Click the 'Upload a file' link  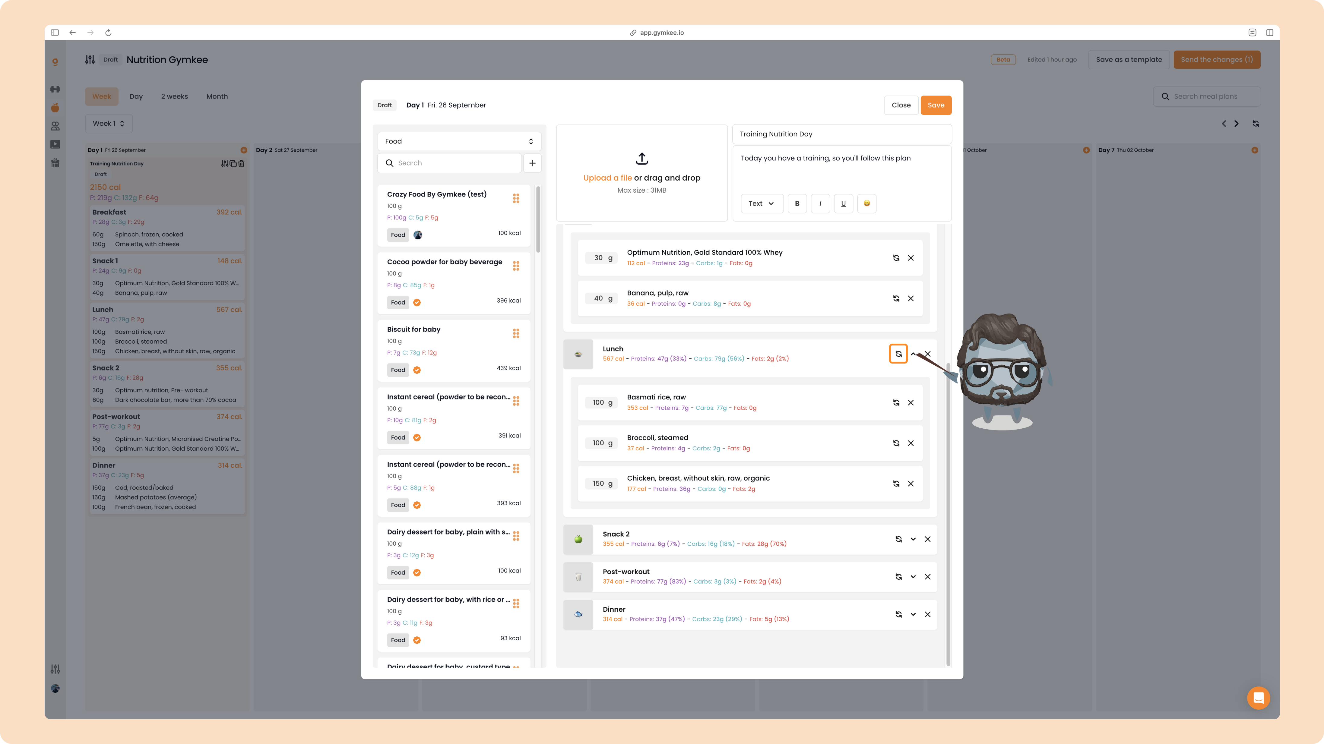click(x=607, y=178)
